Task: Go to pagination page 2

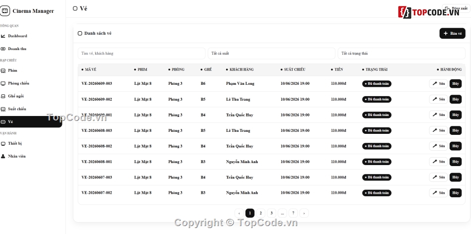Action: point(261,213)
